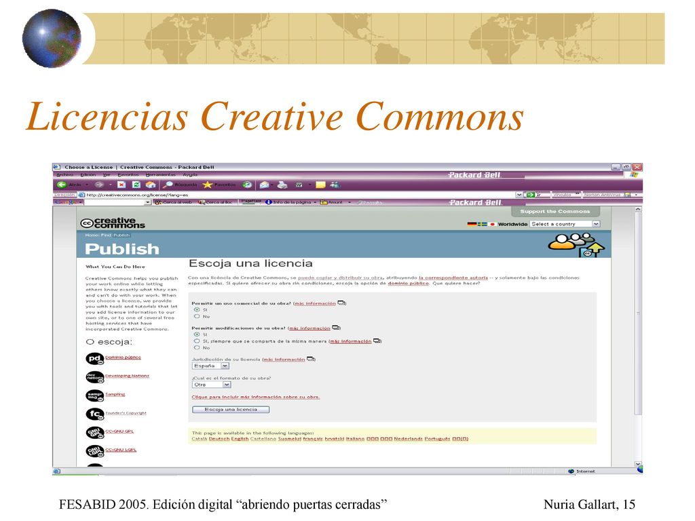Expand the 'Info de la página' dropdown

tap(315, 202)
